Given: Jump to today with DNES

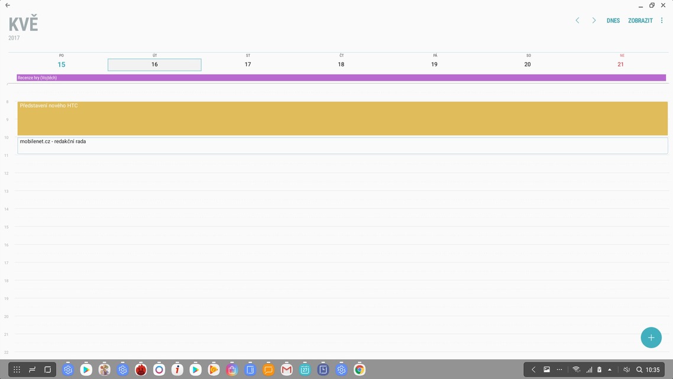Looking at the screenshot, I should coord(613,21).
